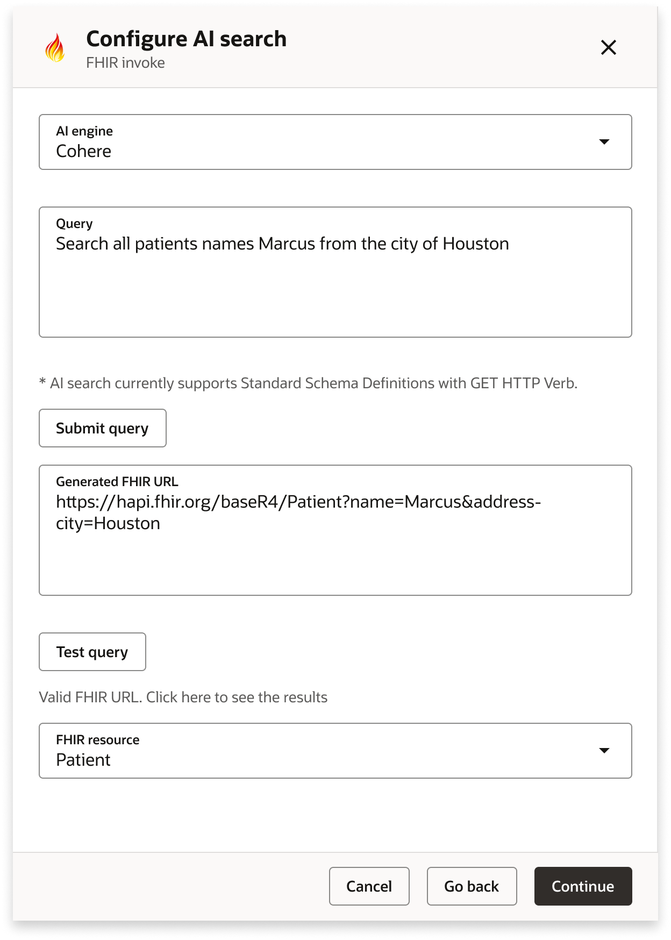Click the AI engine field label

[x=84, y=130]
